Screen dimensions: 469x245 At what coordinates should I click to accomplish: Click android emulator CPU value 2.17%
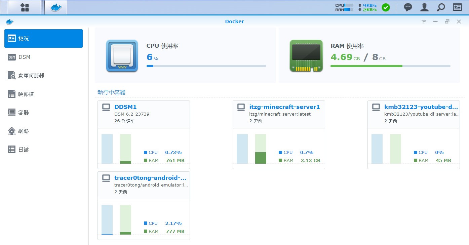[173, 223]
